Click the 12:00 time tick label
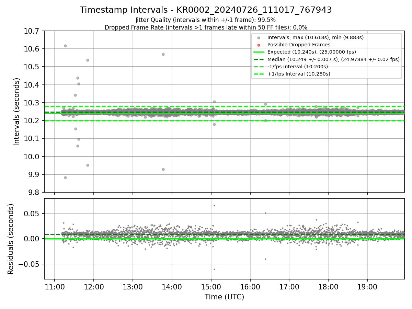 pyautogui.click(x=94, y=286)
